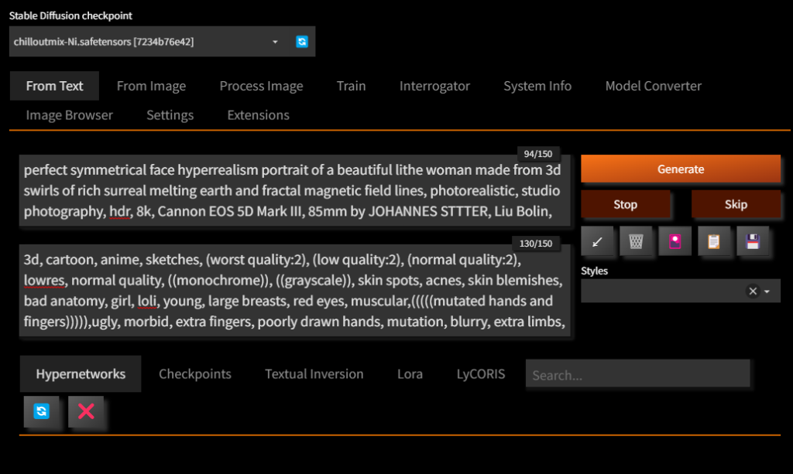
Task: Switch to the From Image tab
Action: [151, 87]
